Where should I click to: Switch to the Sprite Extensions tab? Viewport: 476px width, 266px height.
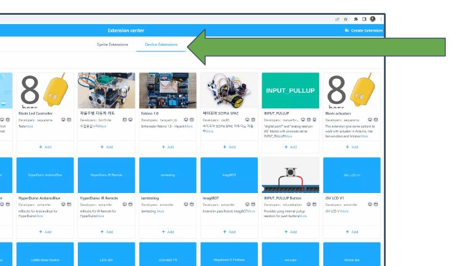[113, 45]
